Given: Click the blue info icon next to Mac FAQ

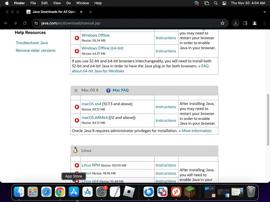Looking at the screenshot, I should (108, 90).
